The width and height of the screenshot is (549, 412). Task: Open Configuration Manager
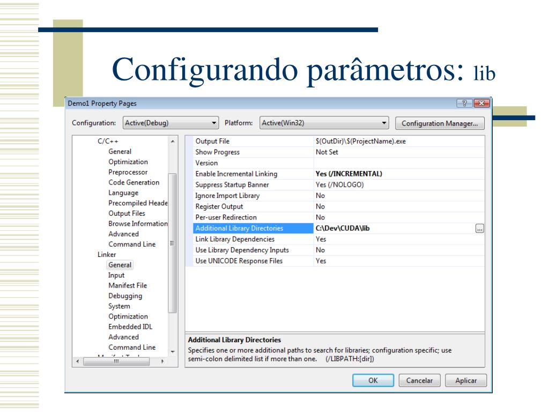[x=440, y=123]
